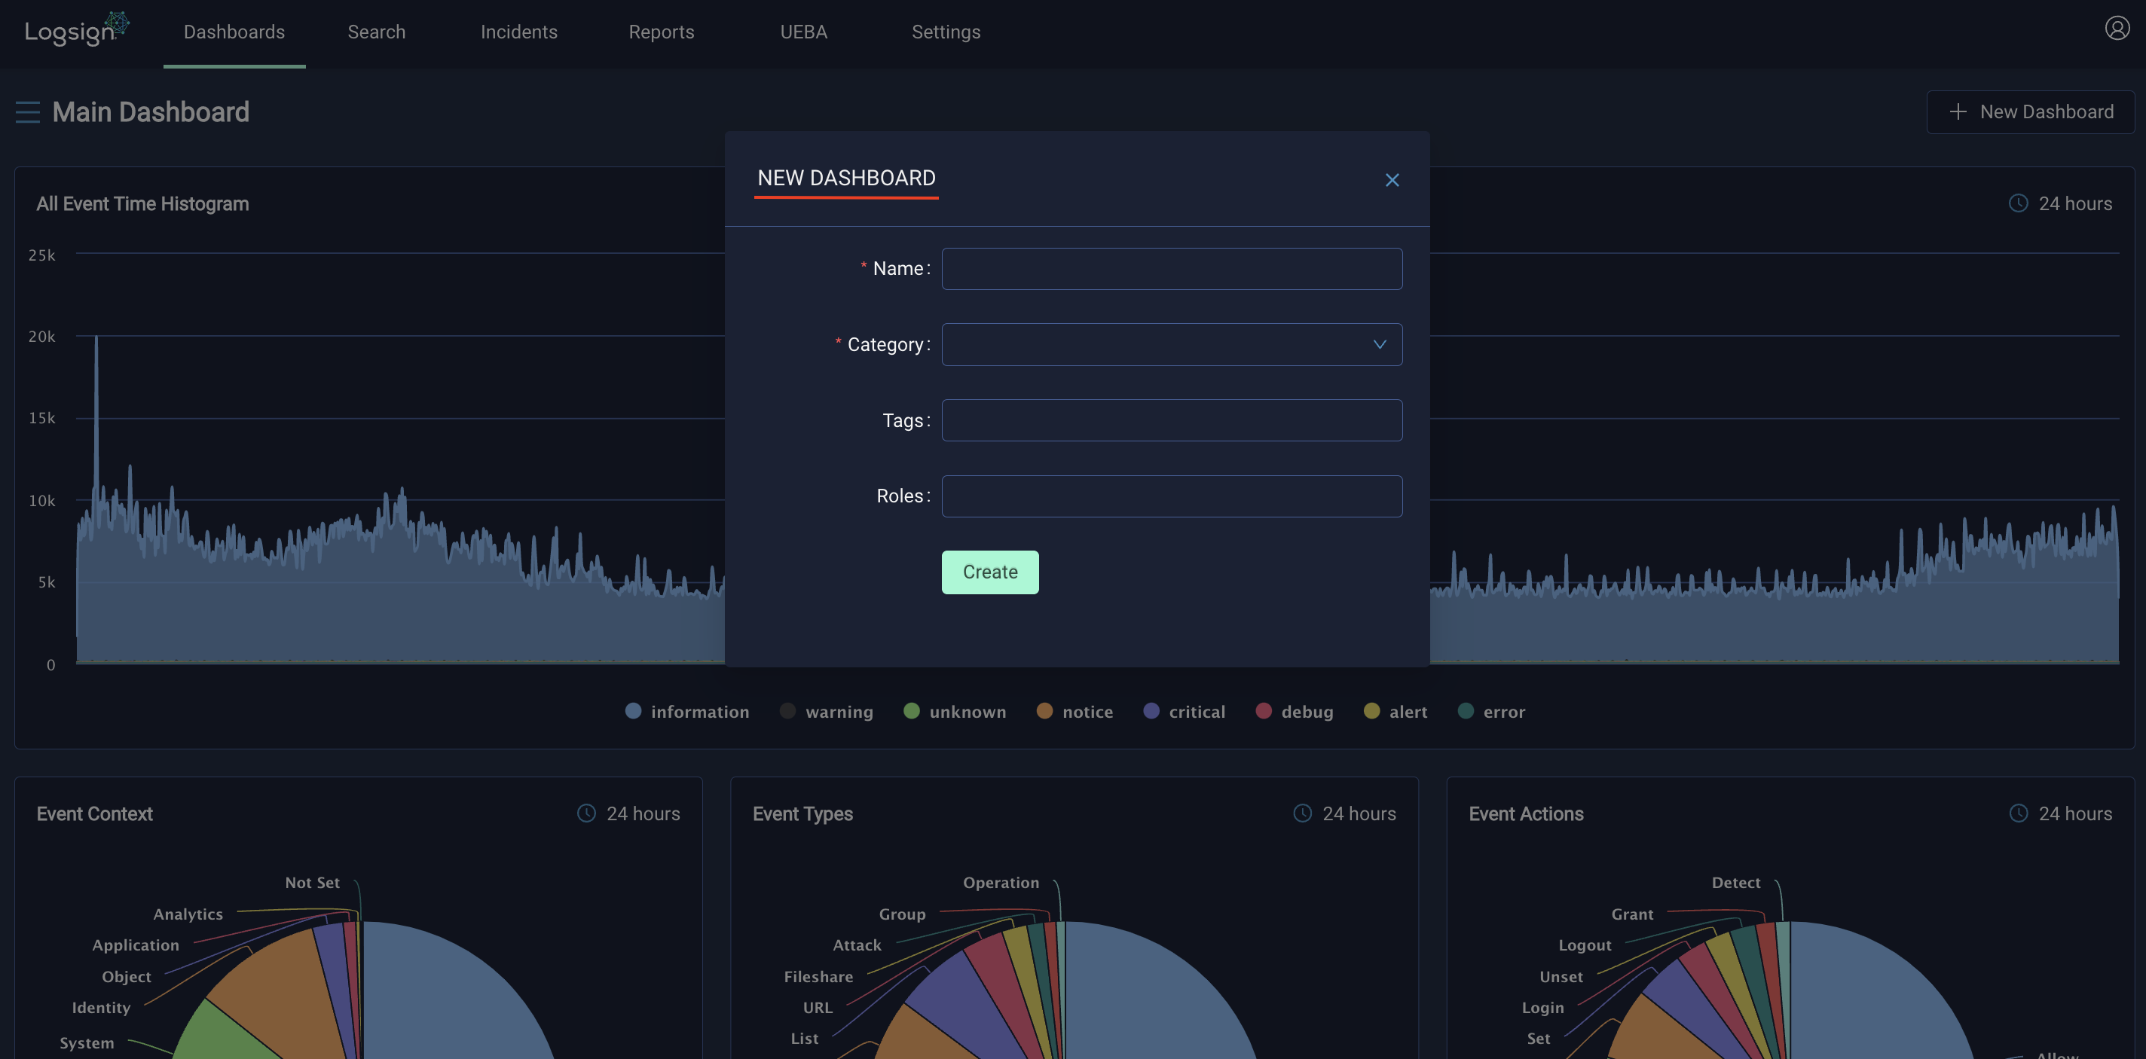Open the UEBA tab
The image size is (2146, 1059).
click(x=803, y=32)
